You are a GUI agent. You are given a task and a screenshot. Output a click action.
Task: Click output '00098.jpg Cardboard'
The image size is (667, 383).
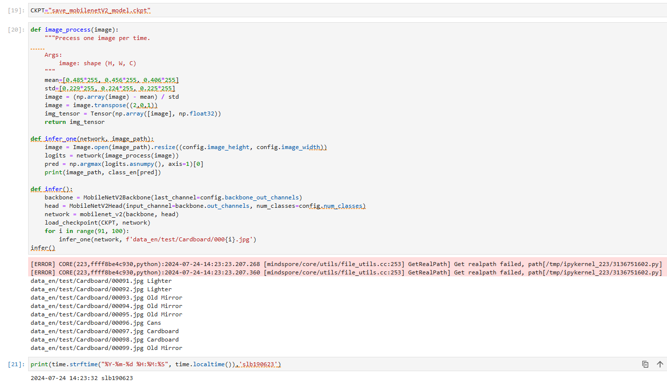click(x=105, y=340)
